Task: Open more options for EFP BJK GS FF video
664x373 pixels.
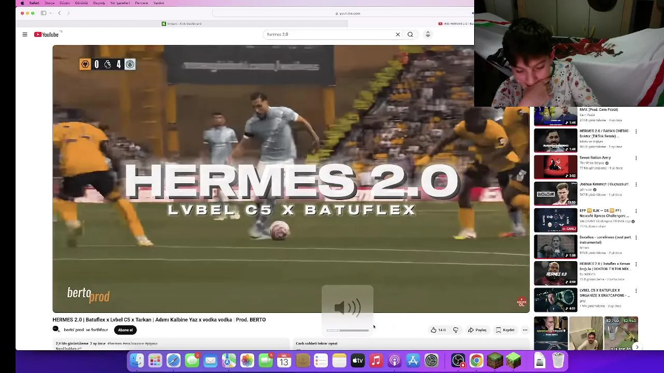Action: [636, 211]
